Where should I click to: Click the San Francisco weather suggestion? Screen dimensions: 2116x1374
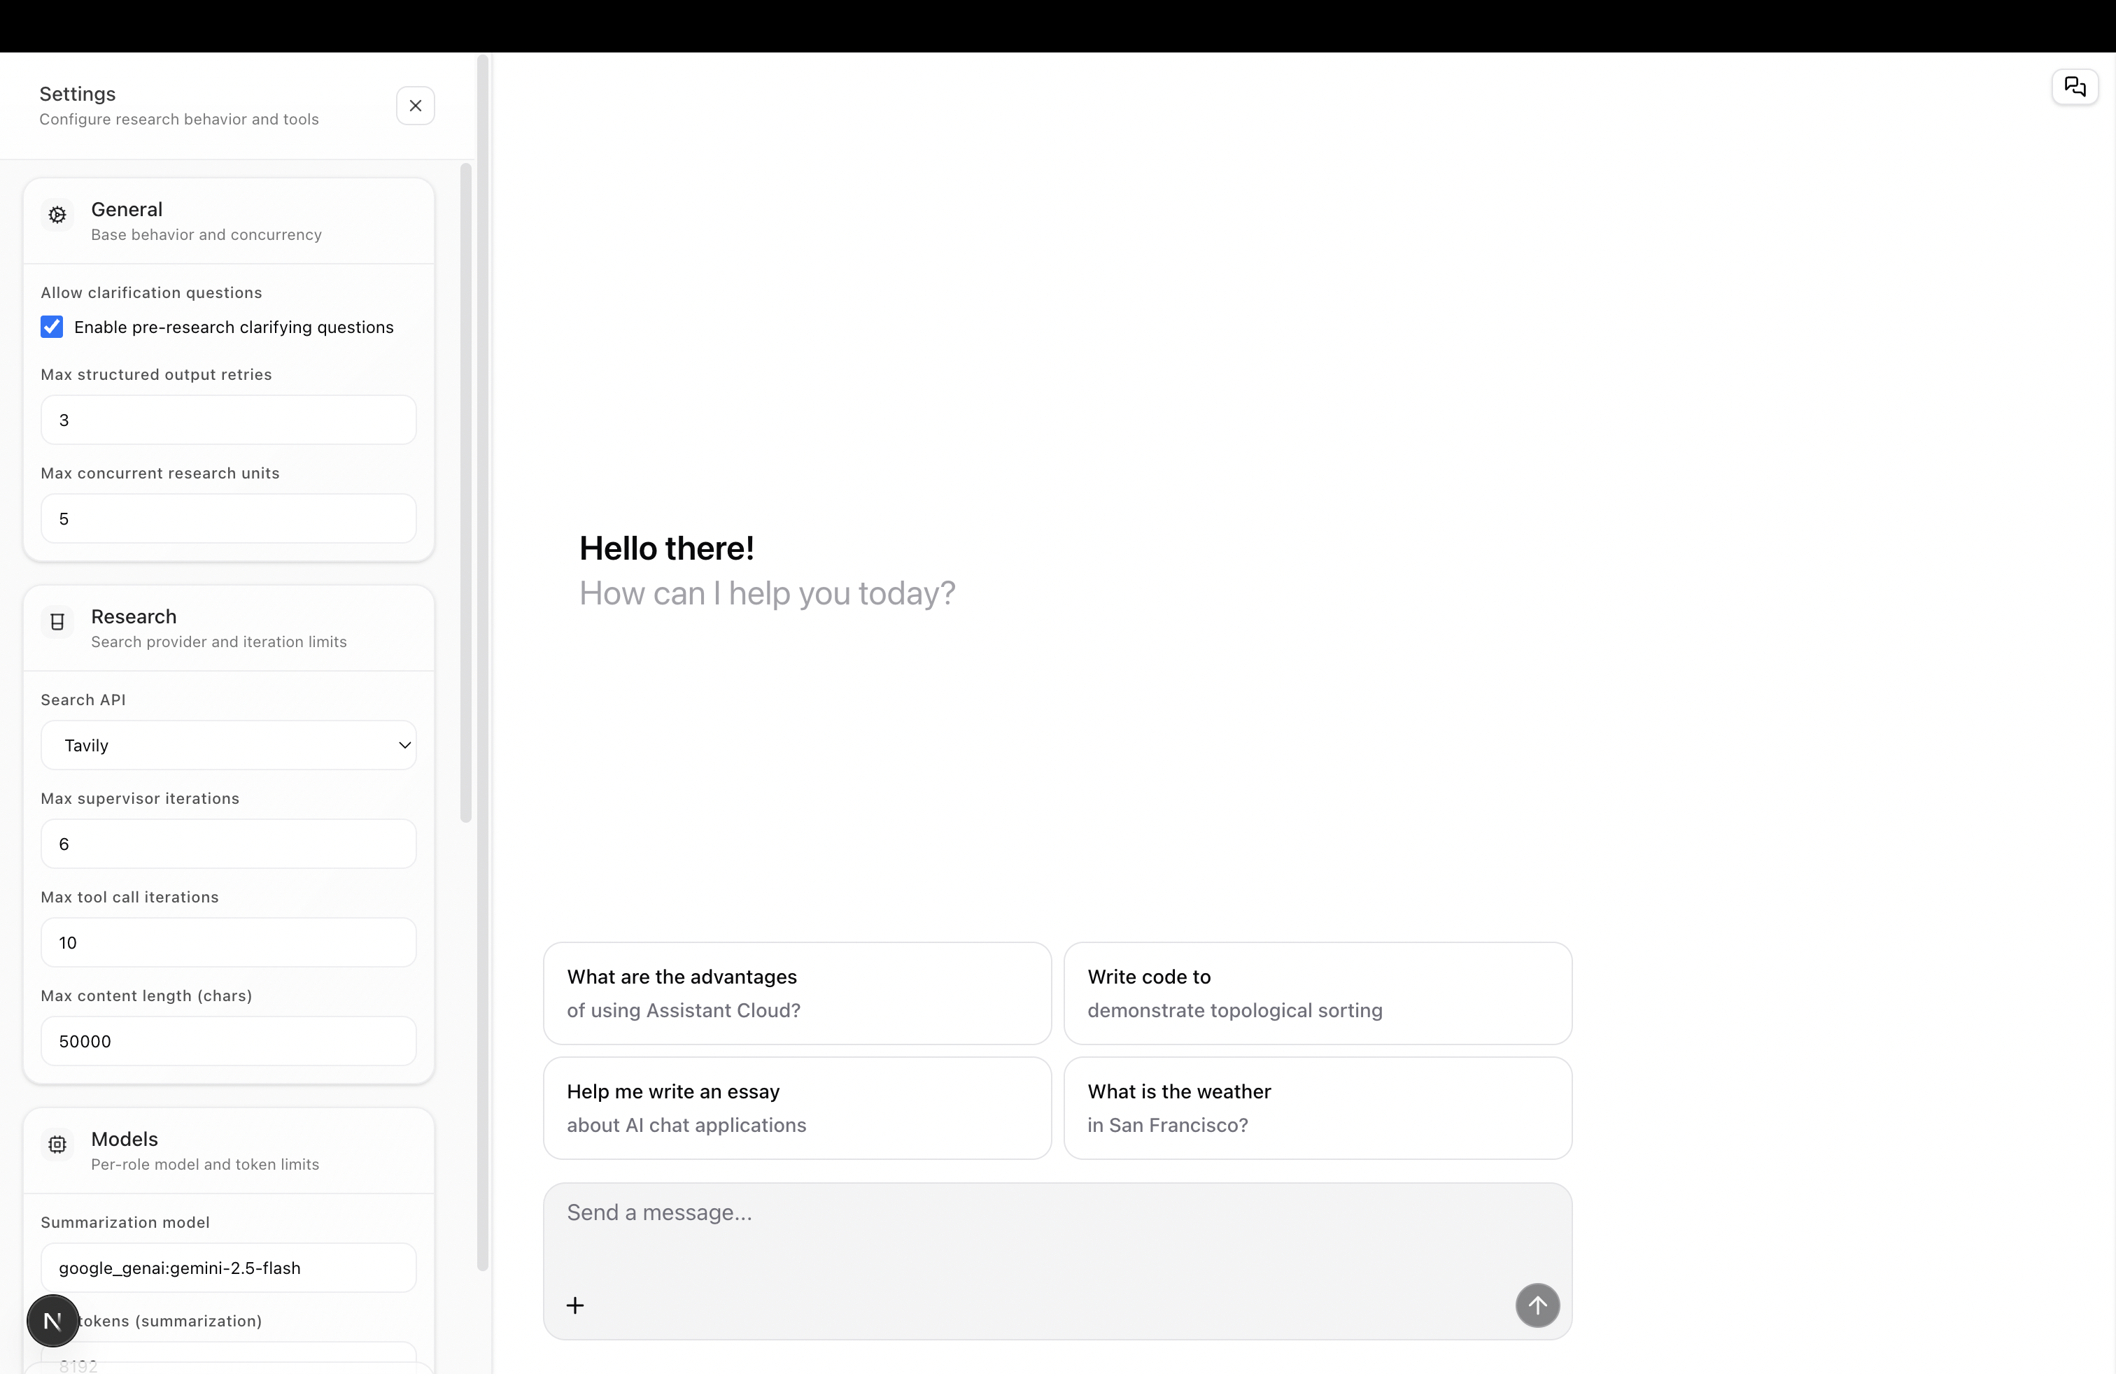[1317, 1107]
